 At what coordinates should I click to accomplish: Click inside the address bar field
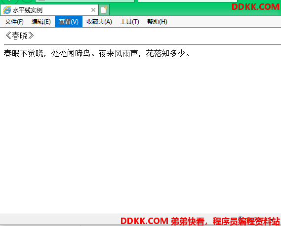[x=85, y=1]
